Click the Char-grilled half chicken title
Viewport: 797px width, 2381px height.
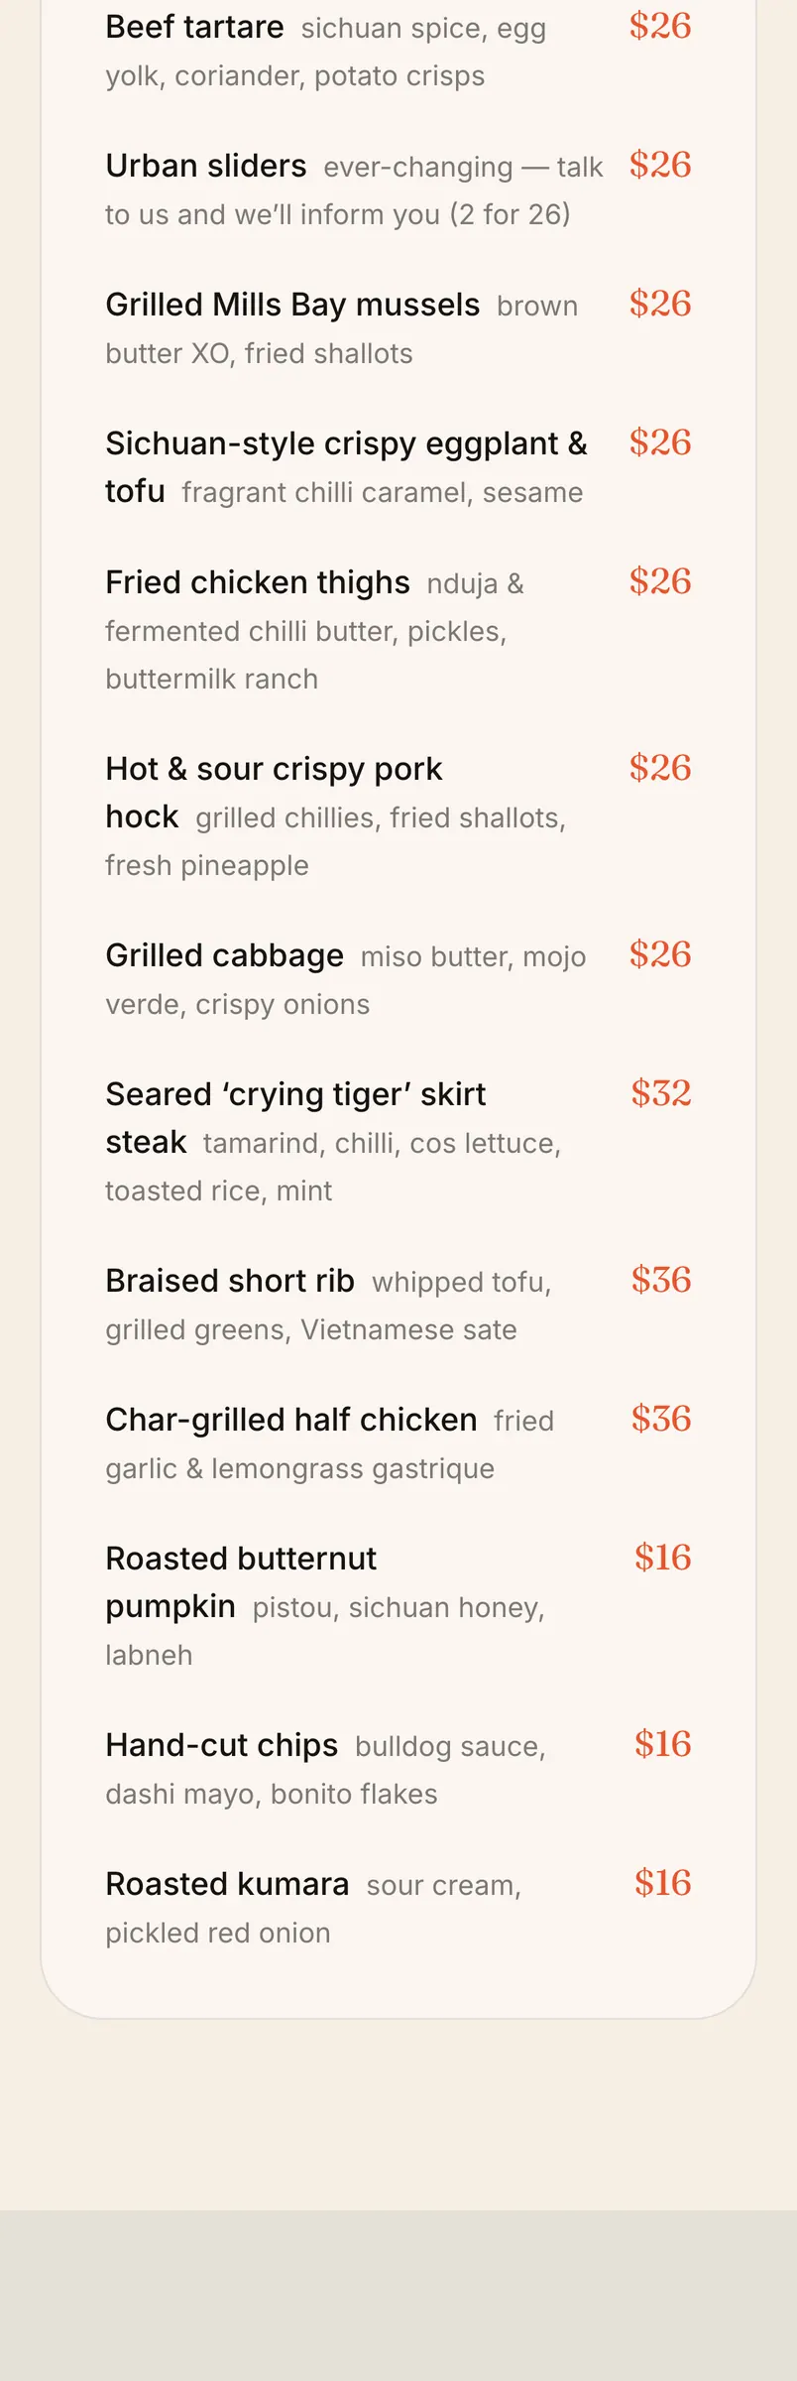[291, 1420]
